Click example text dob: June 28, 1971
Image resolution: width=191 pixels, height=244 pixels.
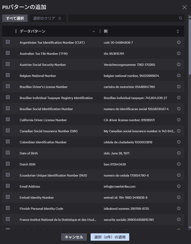[x=116, y=153]
